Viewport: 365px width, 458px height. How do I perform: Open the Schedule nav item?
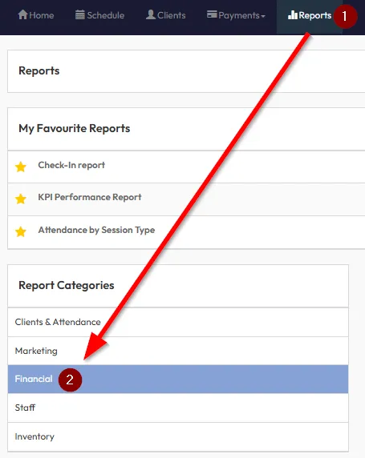[99, 15]
